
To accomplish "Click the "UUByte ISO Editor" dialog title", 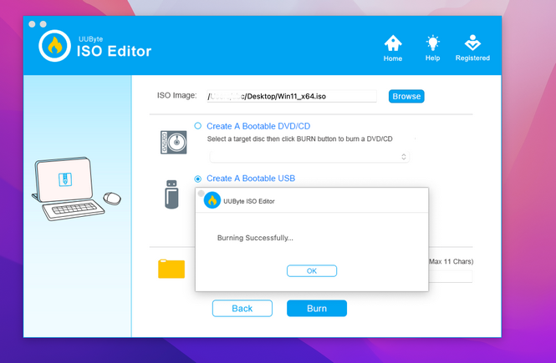I will pos(249,201).
